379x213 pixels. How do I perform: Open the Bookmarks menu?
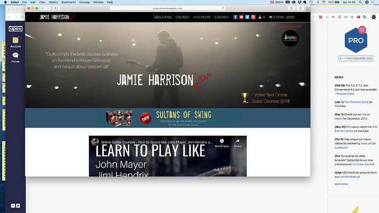coord(69,2)
